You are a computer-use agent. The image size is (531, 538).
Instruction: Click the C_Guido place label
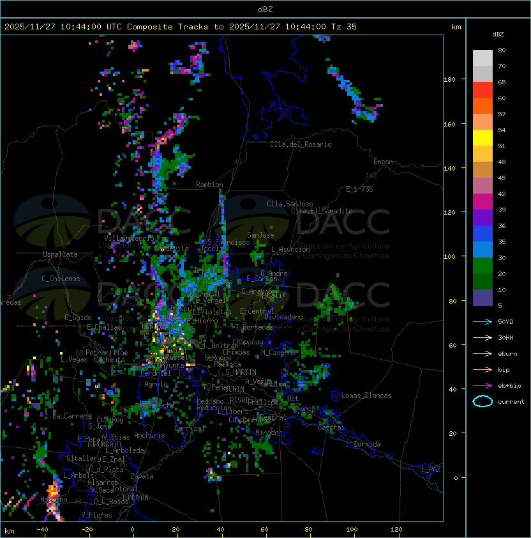tap(78, 318)
